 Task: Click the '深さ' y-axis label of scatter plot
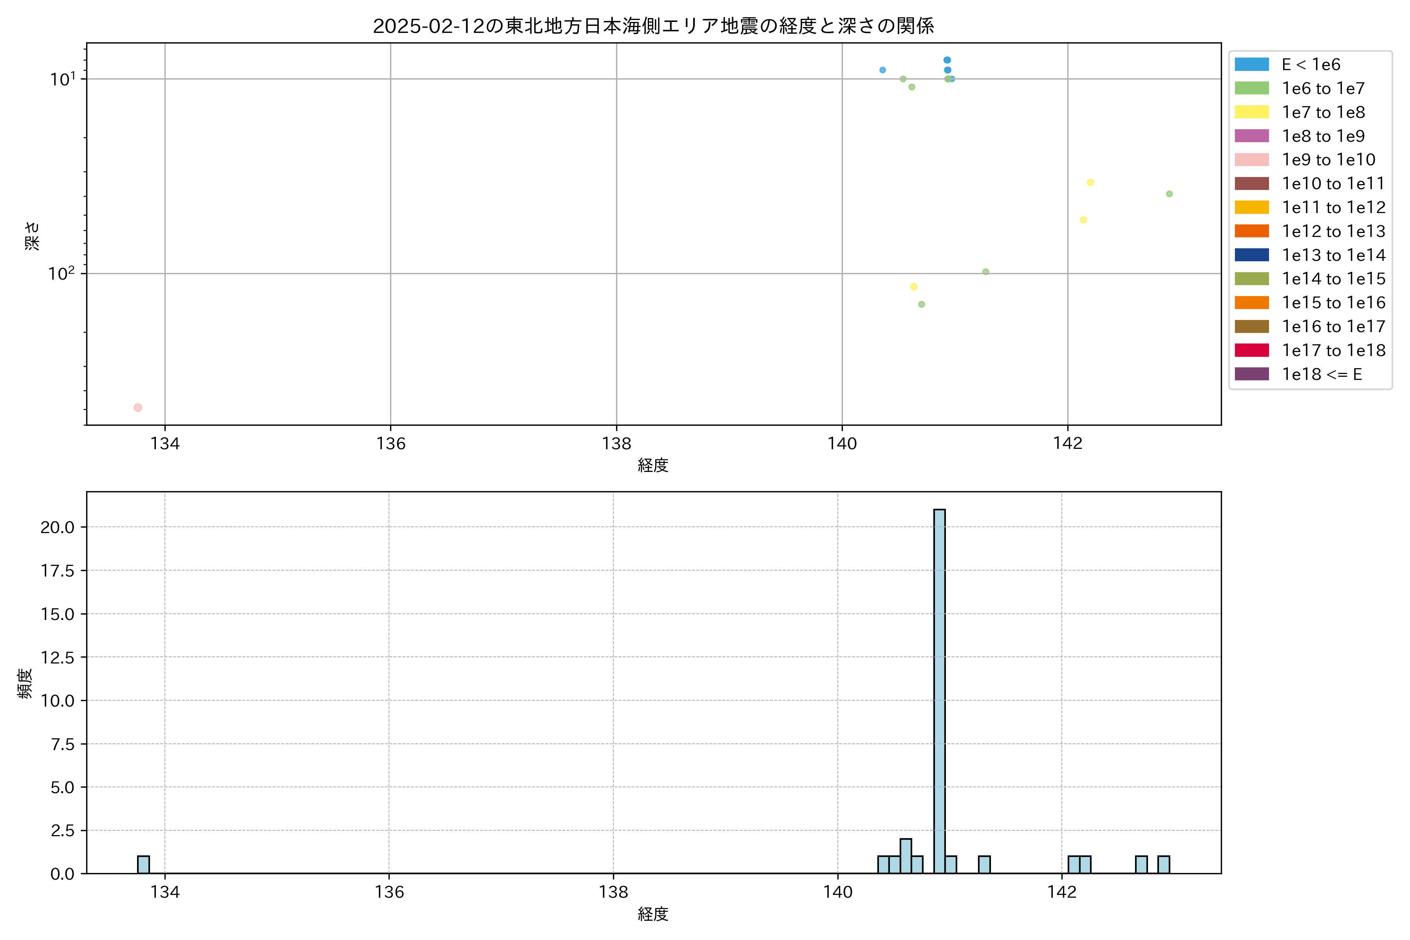point(32,236)
